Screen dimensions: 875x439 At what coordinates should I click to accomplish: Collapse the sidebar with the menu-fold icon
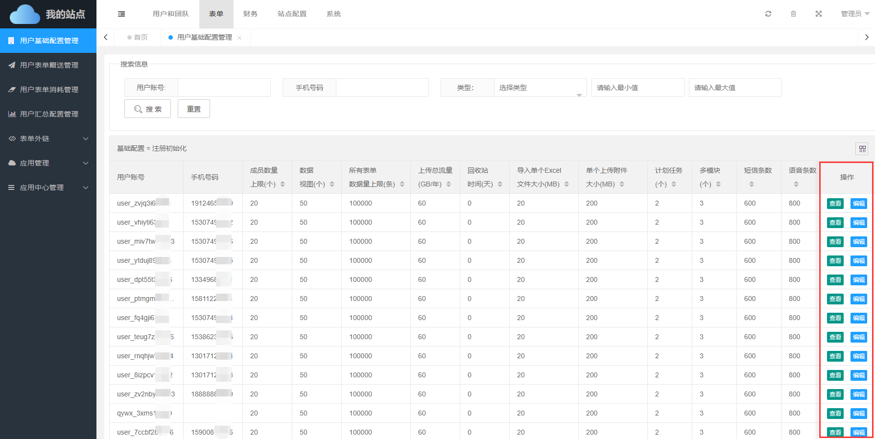pyautogui.click(x=121, y=14)
